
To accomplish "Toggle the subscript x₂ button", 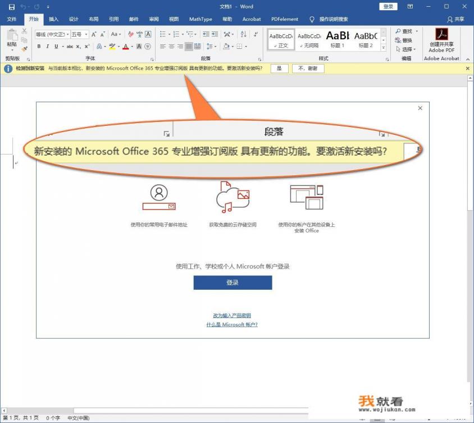I will [x=79, y=47].
